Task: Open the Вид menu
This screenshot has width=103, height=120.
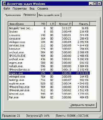Action: pos(32,8)
